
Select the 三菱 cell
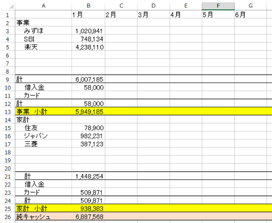click(44, 144)
